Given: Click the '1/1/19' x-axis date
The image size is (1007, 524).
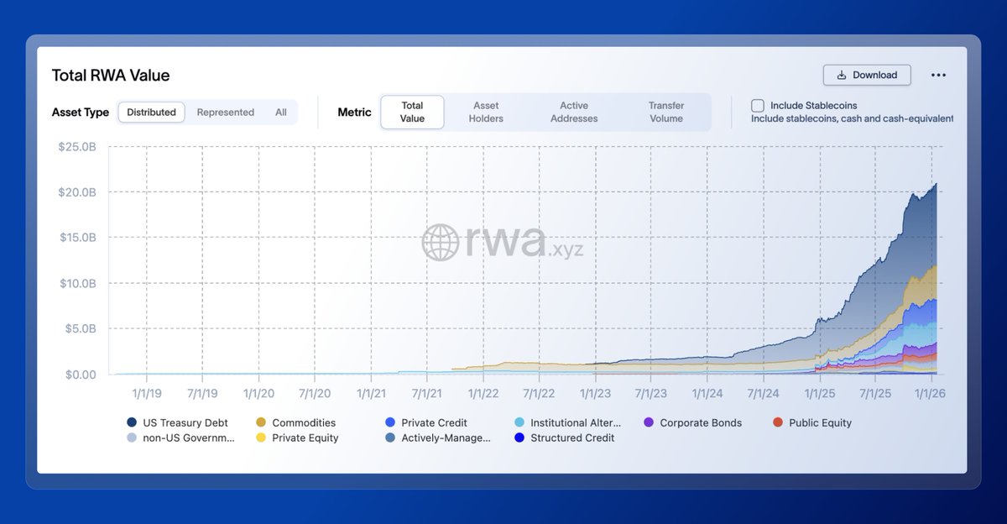Looking at the screenshot, I should (146, 393).
